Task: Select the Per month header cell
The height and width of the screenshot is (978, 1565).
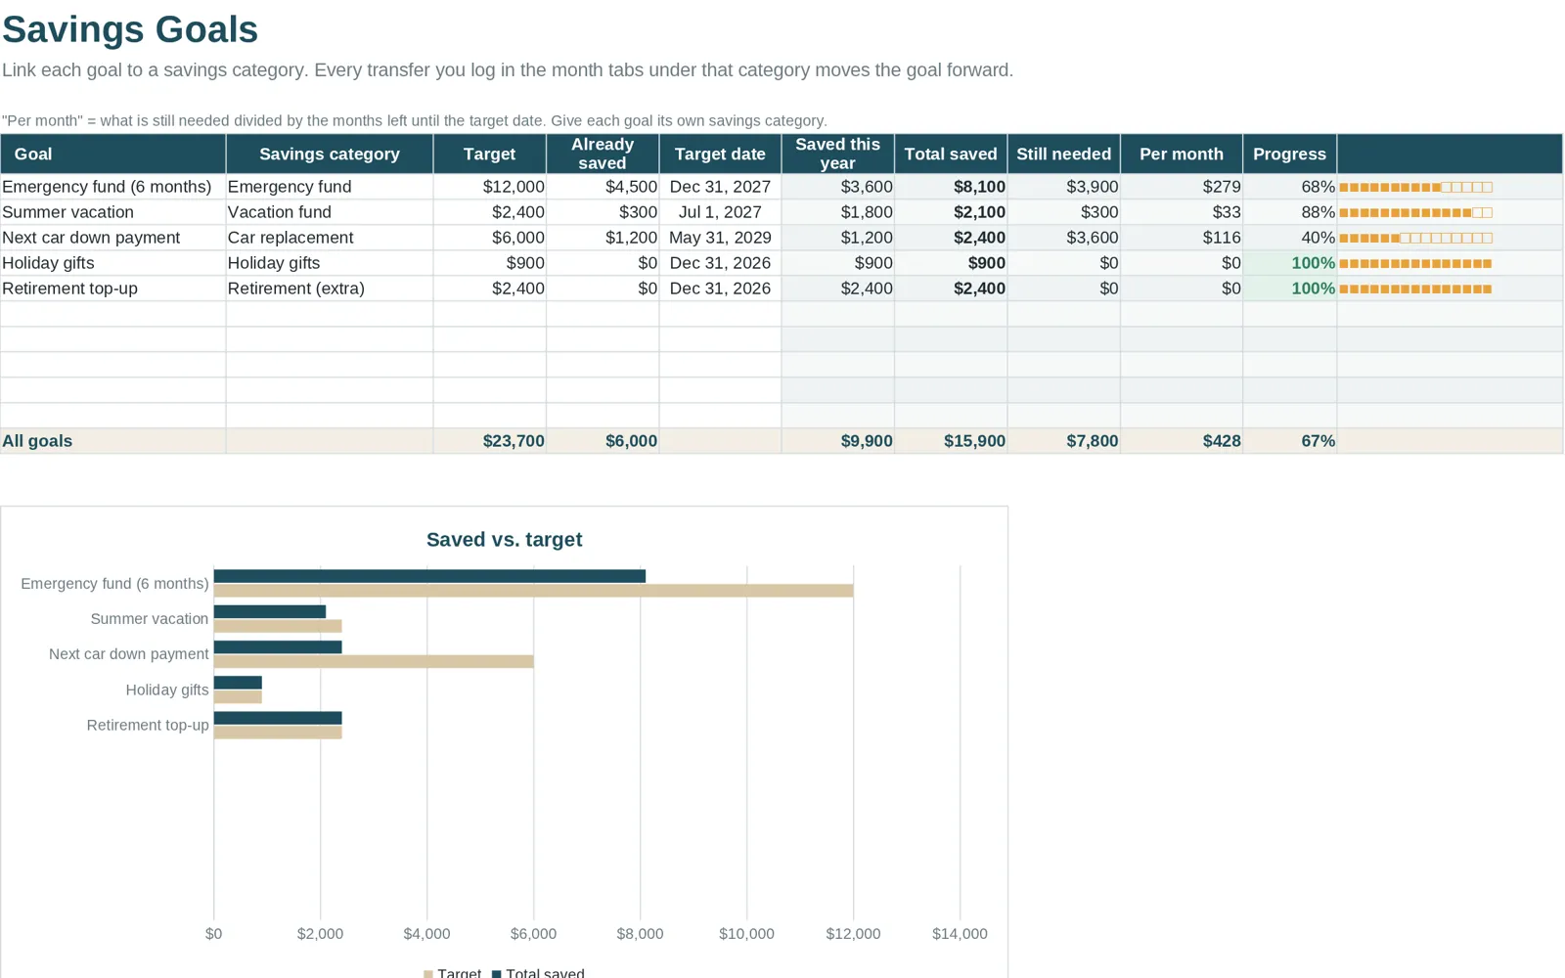Action: tap(1182, 154)
